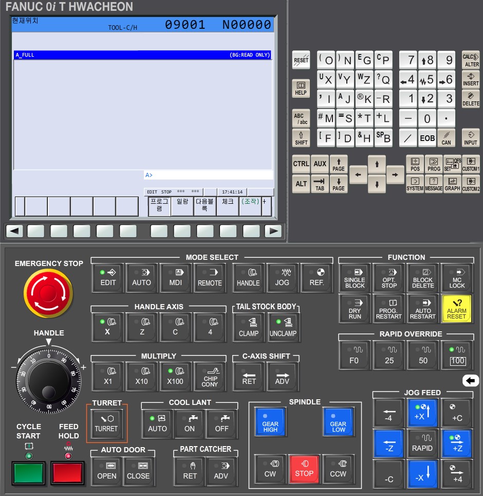Image resolution: width=483 pixels, height=496 pixels.
Task: Open the OFS/SET offset screen
Action: 452,164
